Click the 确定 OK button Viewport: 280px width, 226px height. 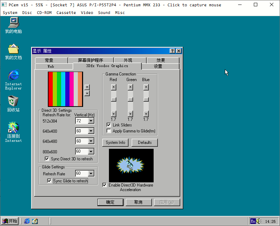tap(110, 202)
